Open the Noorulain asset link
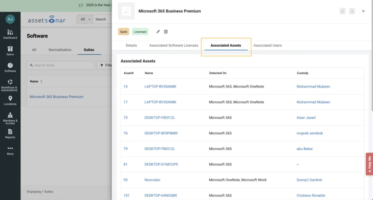 (x=152, y=180)
